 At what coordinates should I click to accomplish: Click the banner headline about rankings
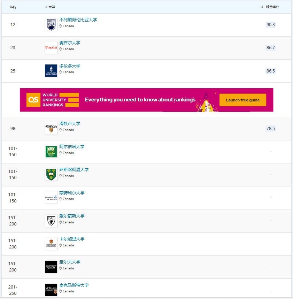tap(140, 100)
